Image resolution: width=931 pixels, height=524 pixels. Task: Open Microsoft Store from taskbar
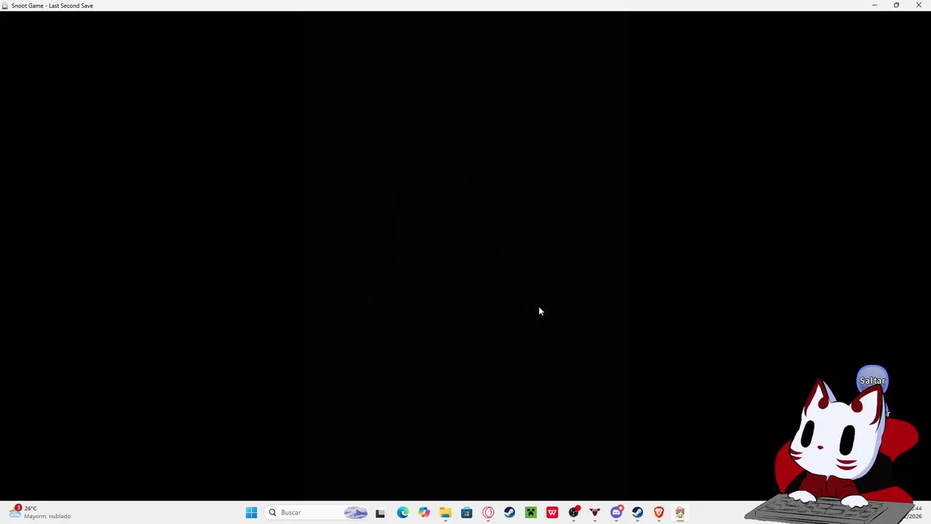pyautogui.click(x=466, y=512)
